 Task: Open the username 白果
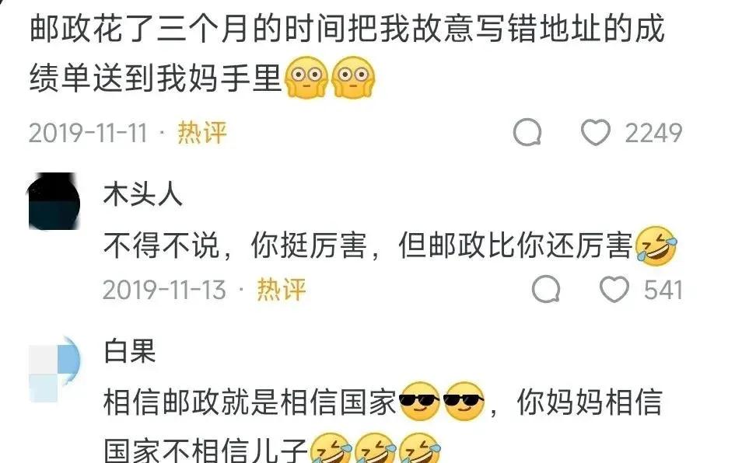coord(129,351)
